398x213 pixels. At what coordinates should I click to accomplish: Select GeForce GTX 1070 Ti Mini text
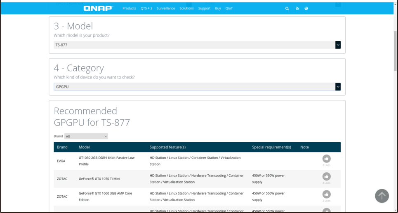click(x=99, y=178)
